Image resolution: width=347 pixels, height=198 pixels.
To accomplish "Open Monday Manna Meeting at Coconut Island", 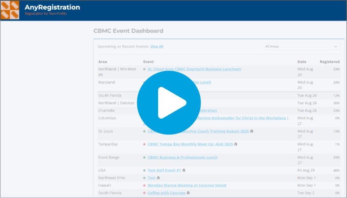I will pos(187,185).
